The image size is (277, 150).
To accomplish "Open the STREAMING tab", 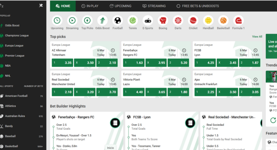I will [x=154, y=6].
